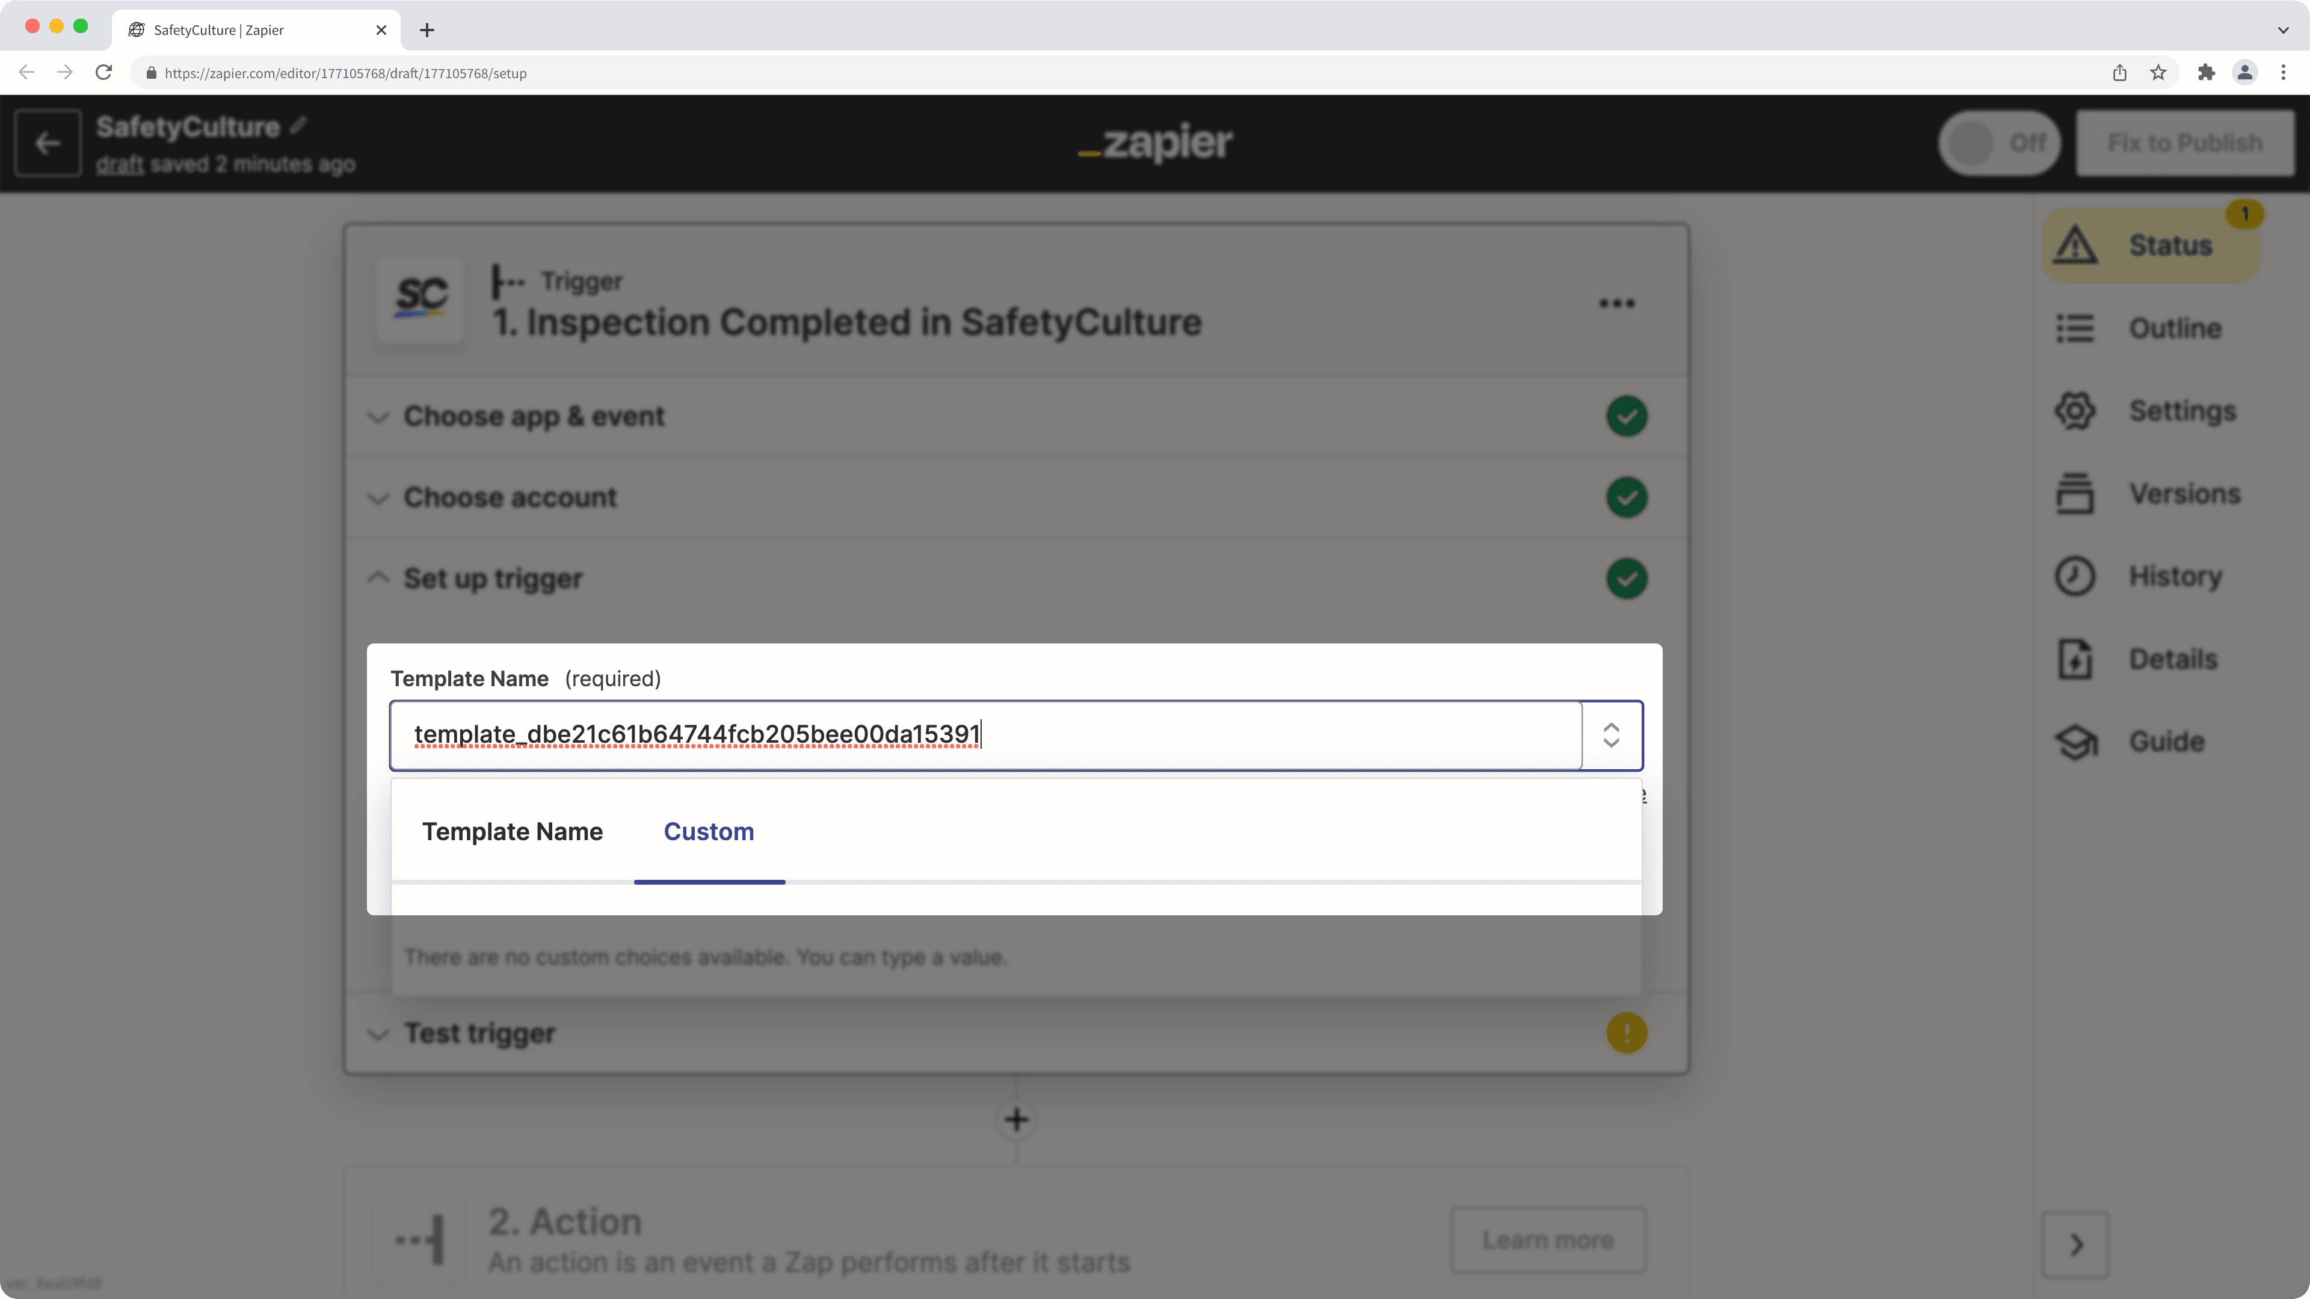Open the trigger step three-dot menu
The height and width of the screenshot is (1299, 2310).
coord(1616,303)
